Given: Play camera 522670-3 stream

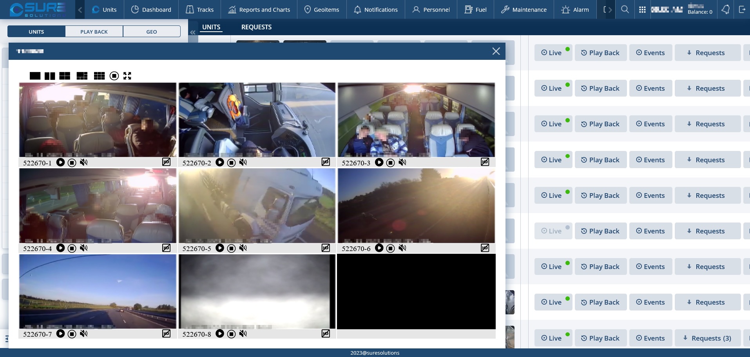Looking at the screenshot, I should point(379,162).
